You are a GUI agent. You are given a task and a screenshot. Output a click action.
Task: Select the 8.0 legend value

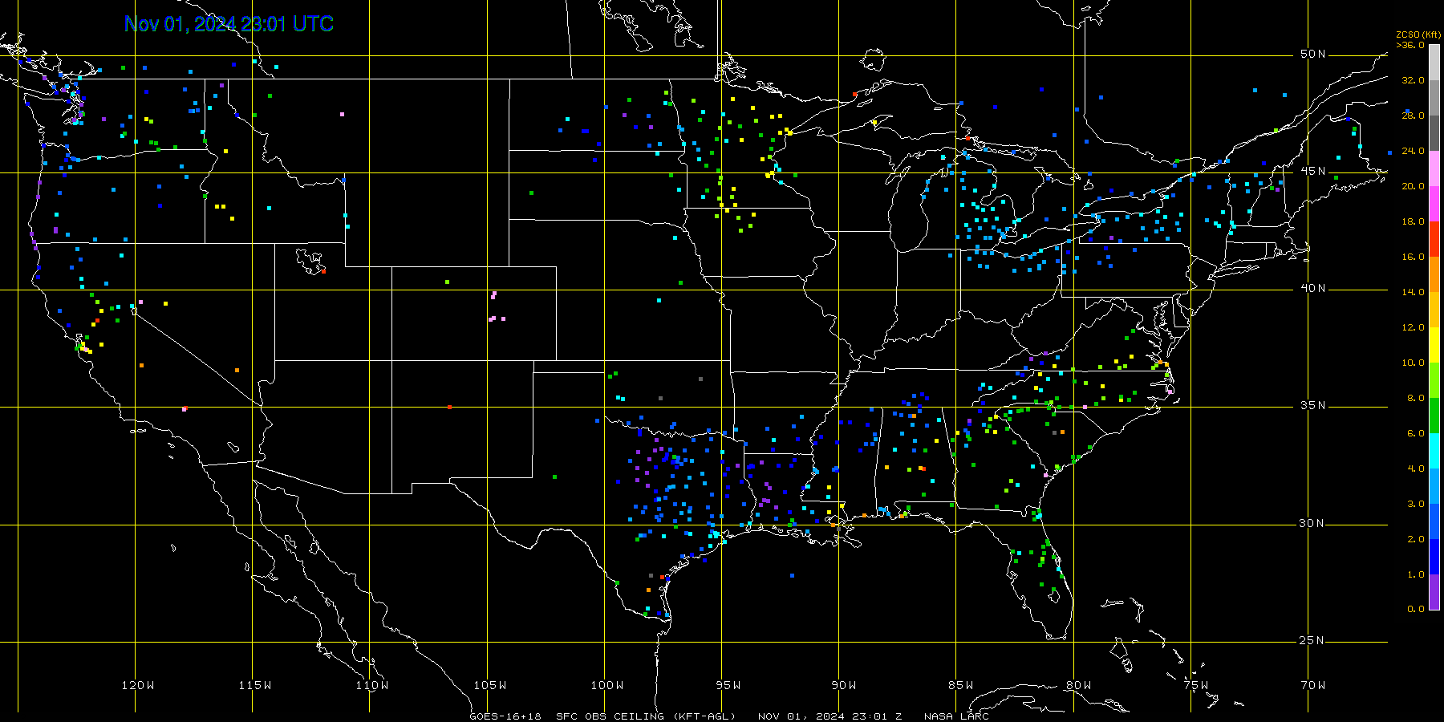point(1415,398)
